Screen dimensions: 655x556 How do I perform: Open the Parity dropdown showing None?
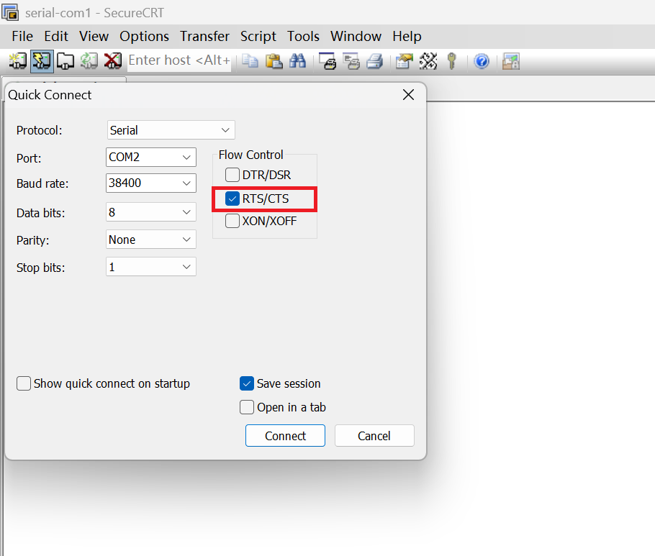(x=151, y=240)
